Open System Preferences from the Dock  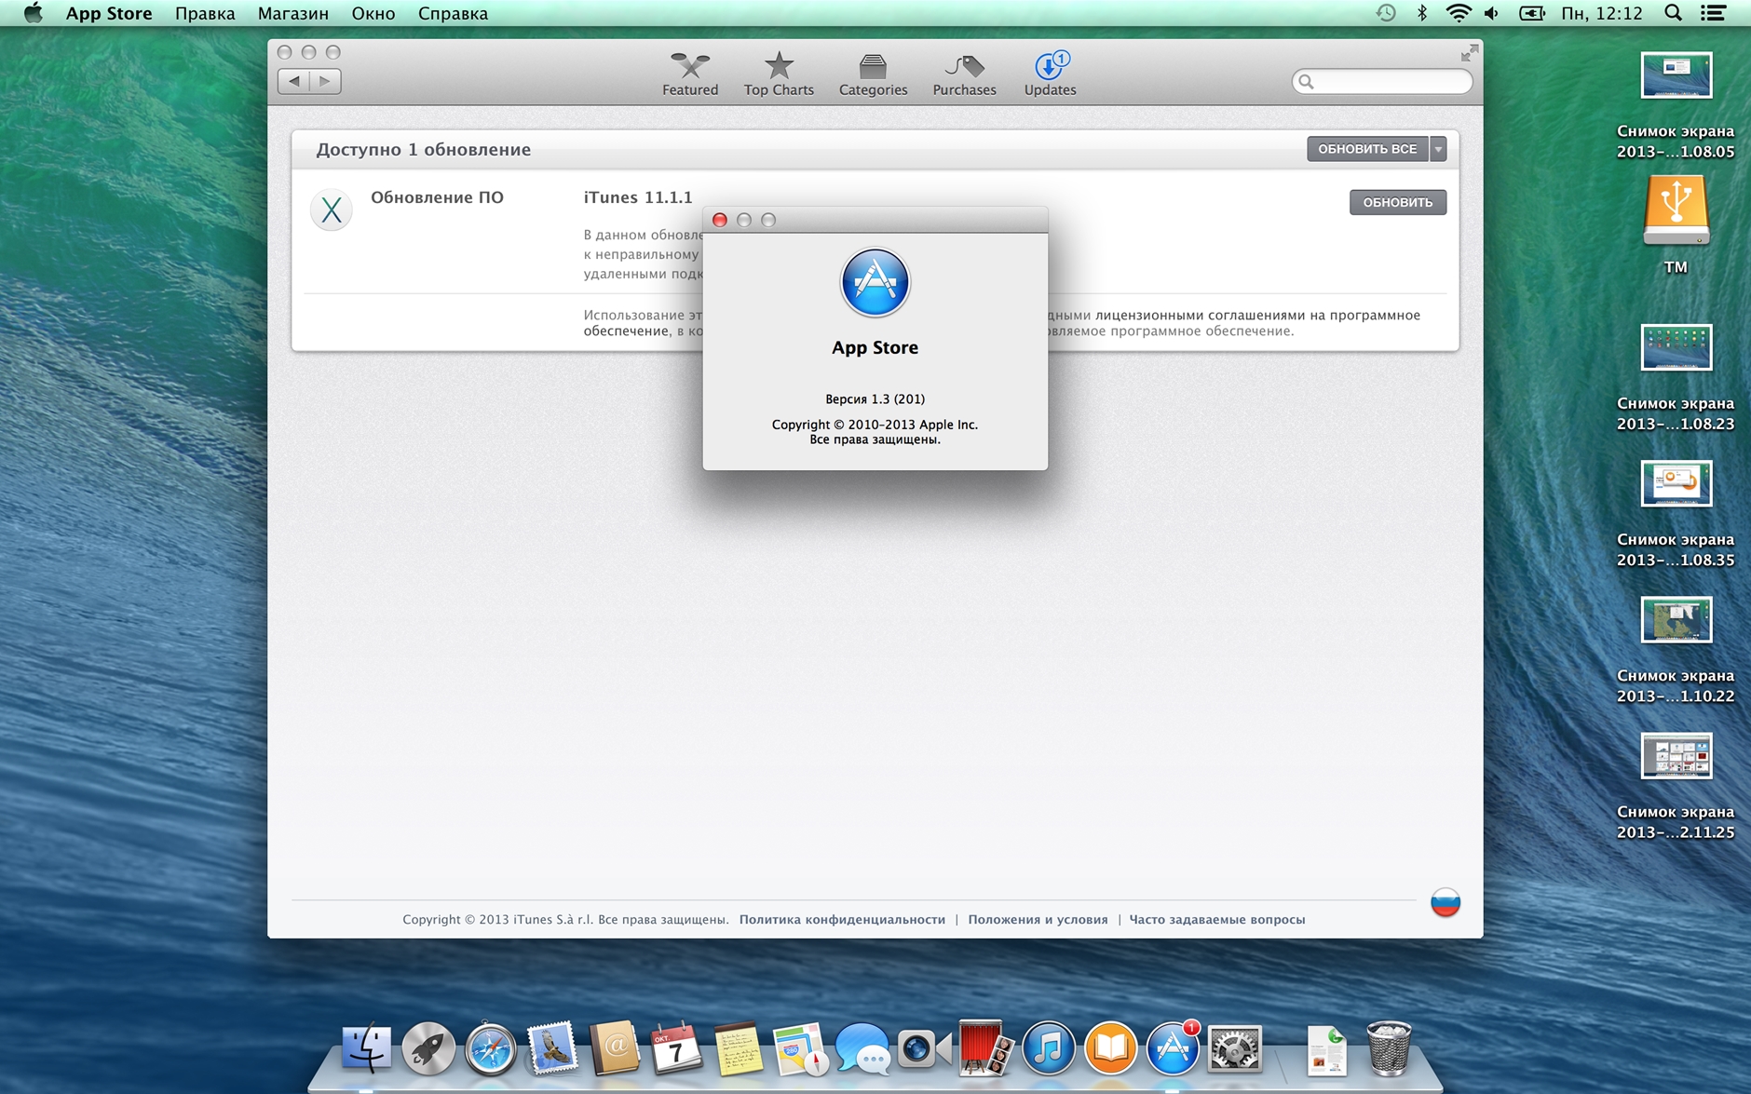(1235, 1049)
